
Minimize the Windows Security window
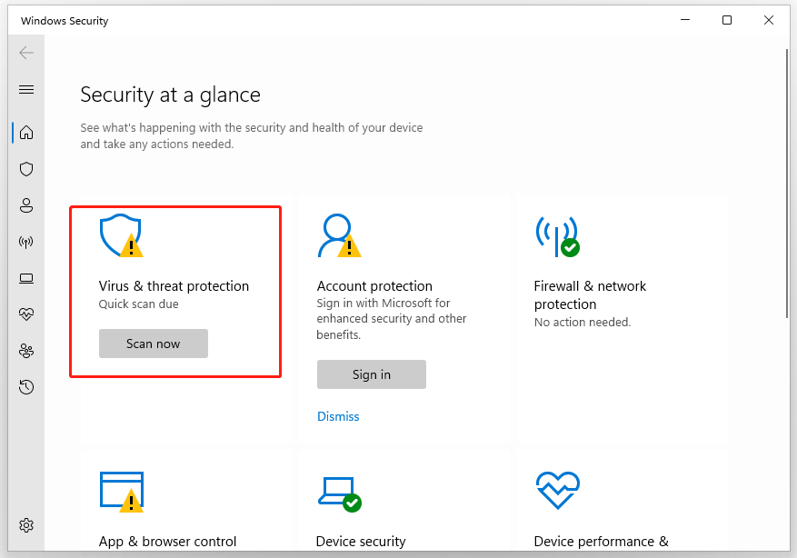point(685,20)
